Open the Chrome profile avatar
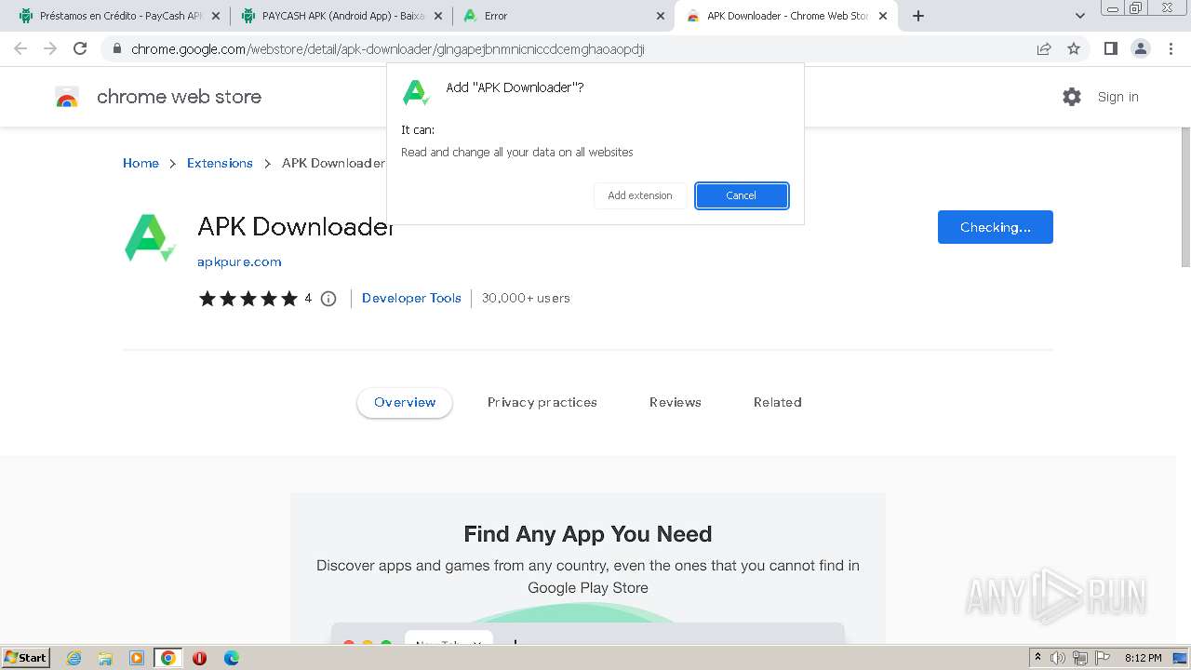 click(1141, 48)
